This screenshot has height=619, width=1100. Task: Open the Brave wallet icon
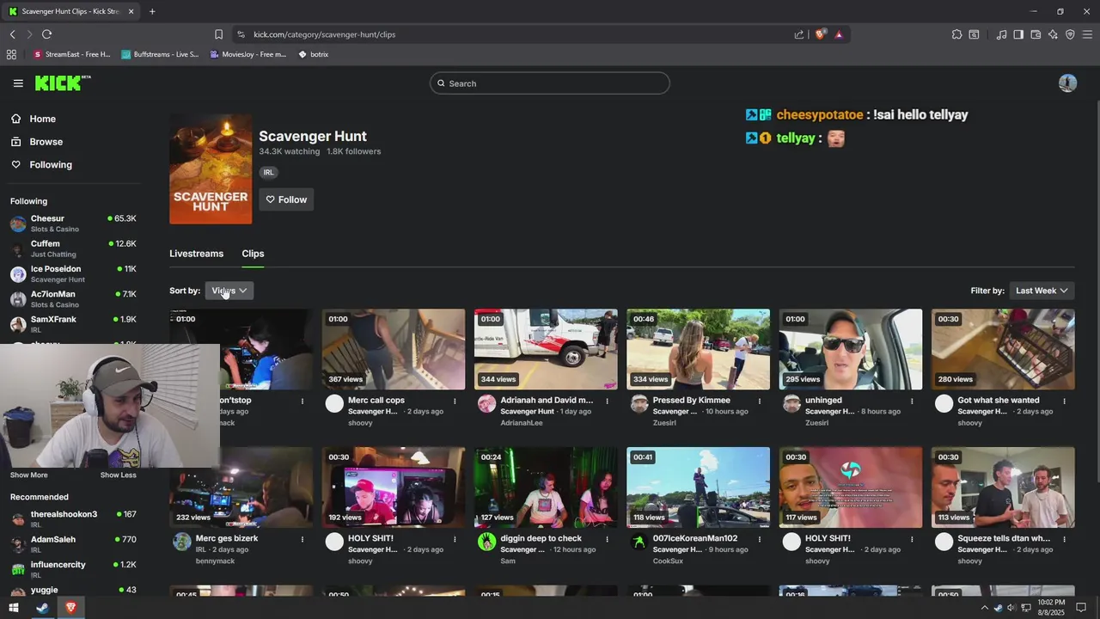1036,34
